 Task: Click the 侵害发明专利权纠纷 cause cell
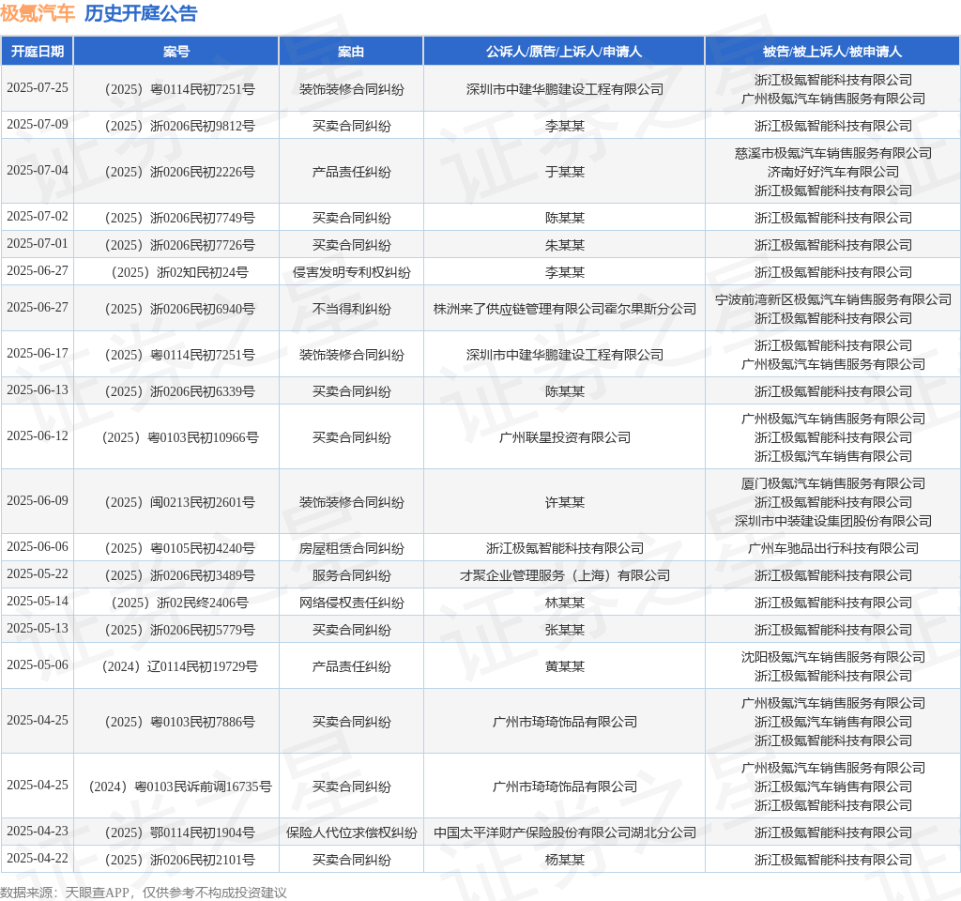pos(351,272)
